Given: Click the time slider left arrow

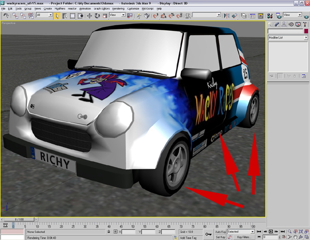Looking at the screenshot, I should [x=2, y=219].
